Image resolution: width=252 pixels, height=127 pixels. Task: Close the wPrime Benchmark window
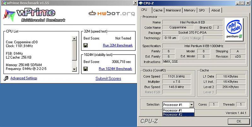click(x=135, y=3)
